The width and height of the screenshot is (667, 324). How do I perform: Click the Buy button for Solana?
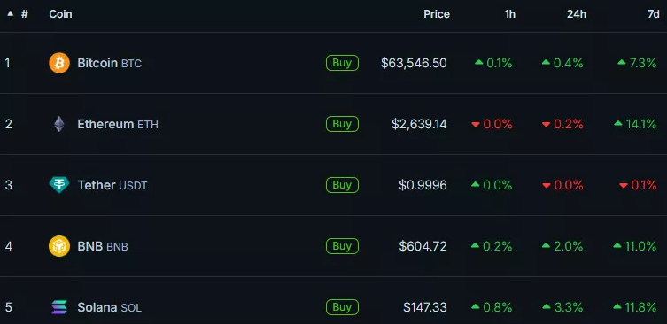[342, 307]
